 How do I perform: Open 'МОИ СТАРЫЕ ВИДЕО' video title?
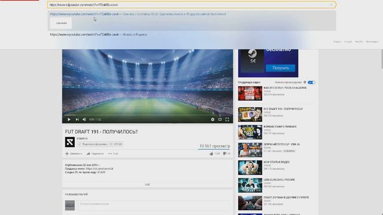pyautogui.click(x=276, y=162)
